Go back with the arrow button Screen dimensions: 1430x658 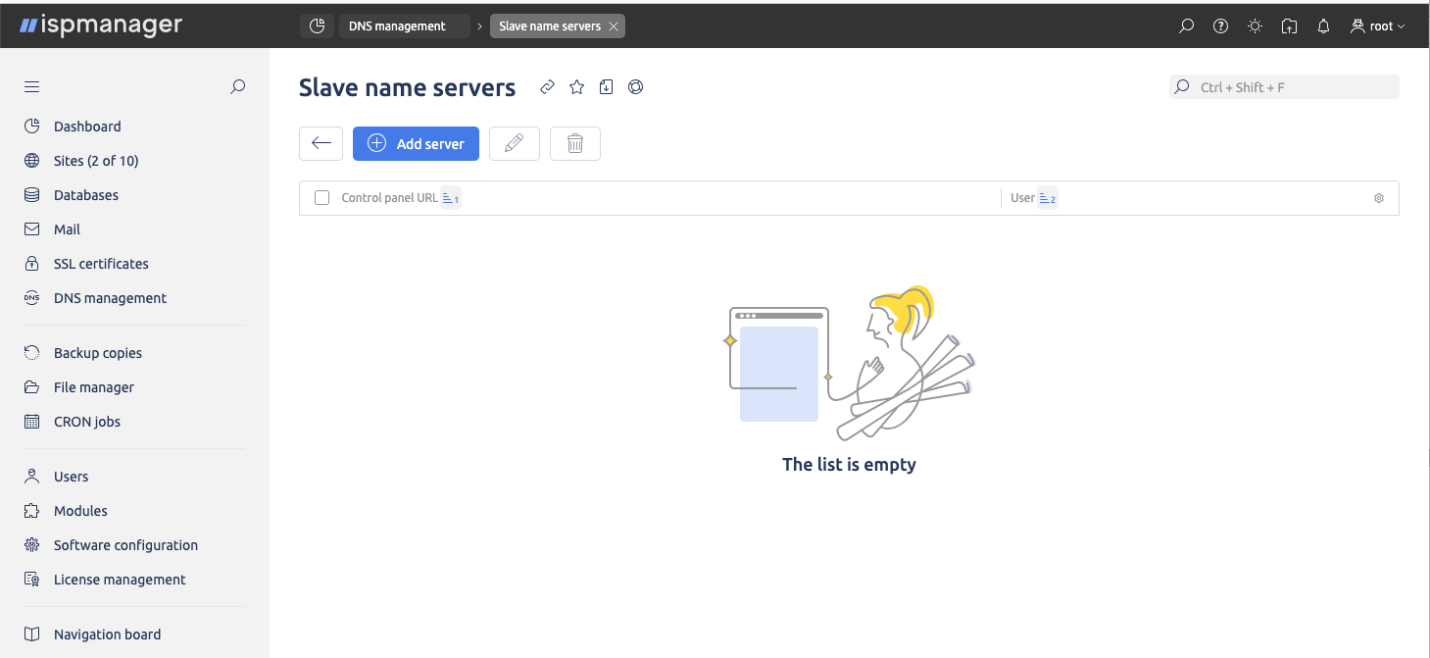click(x=321, y=143)
